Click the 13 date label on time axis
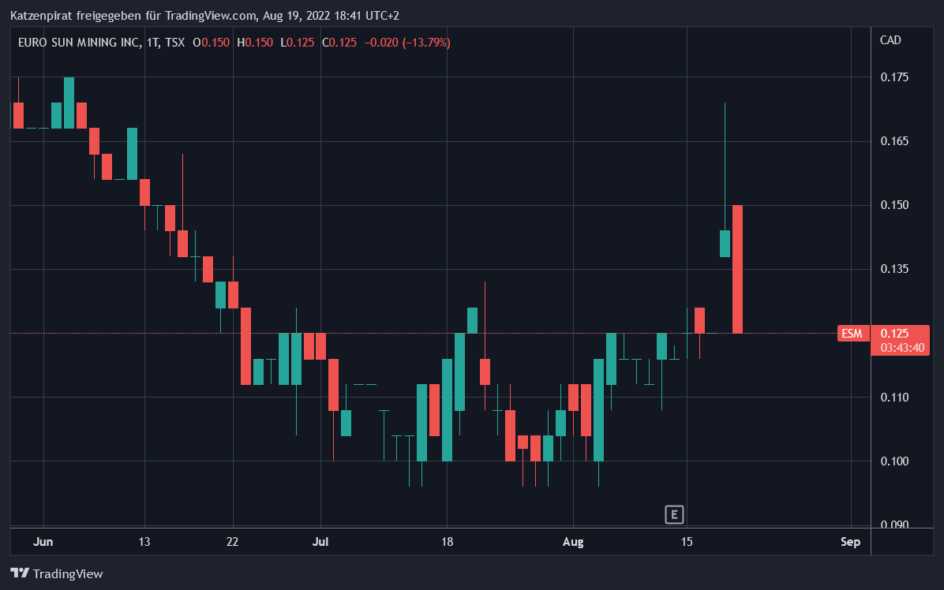Viewport: 944px width, 590px height. (144, 542)
